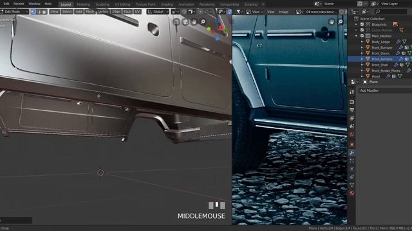412x231 pixels.
Task: Open the Image menu in image editor
Action: pos(283,12)
